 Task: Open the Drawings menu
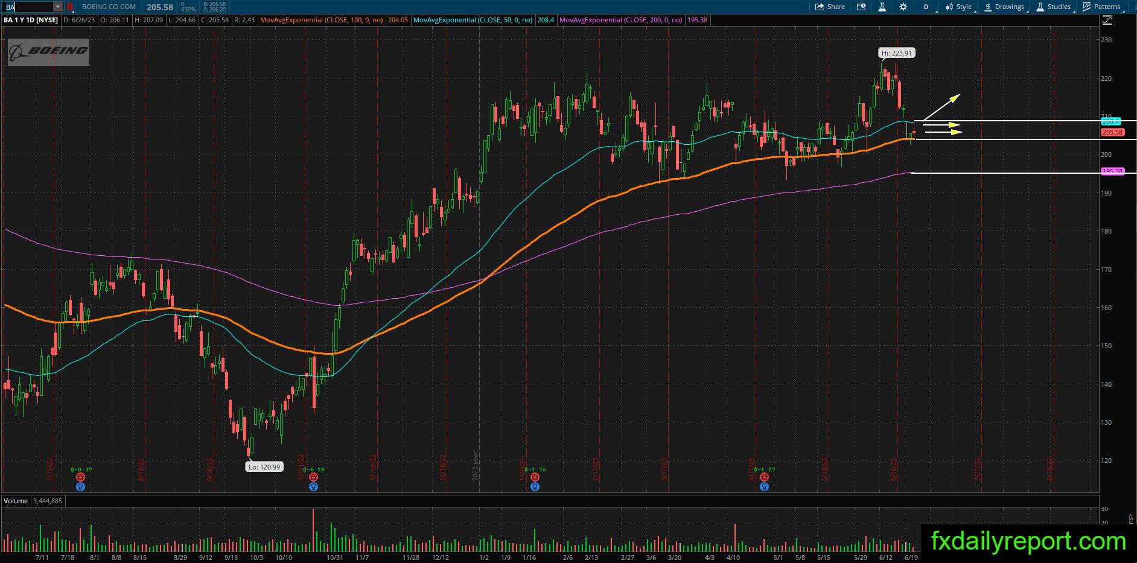[1005, 7]
